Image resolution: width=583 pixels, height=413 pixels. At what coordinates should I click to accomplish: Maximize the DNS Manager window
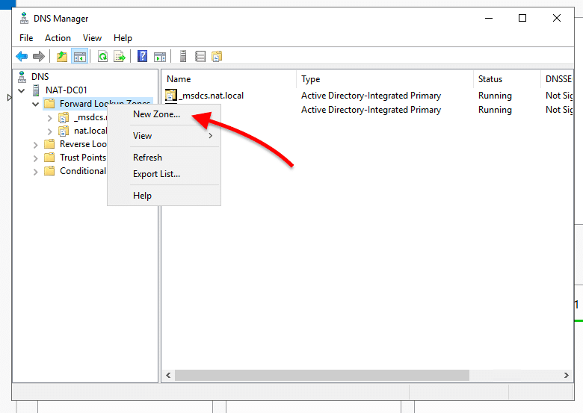pos(522,18)
